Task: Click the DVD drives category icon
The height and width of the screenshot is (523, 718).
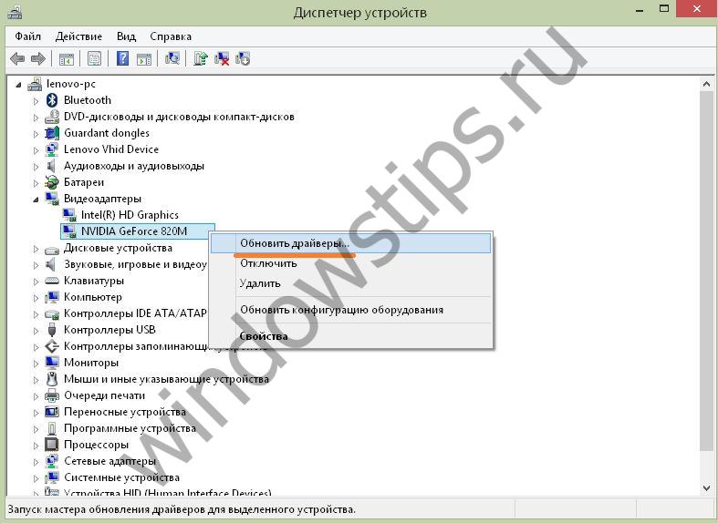Action: (52, 117)
